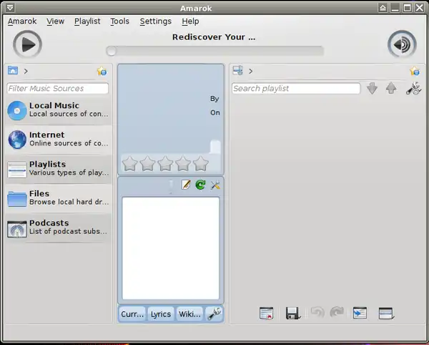Rate track with the third star
The image size is (429, 345).
coord(165,164)
